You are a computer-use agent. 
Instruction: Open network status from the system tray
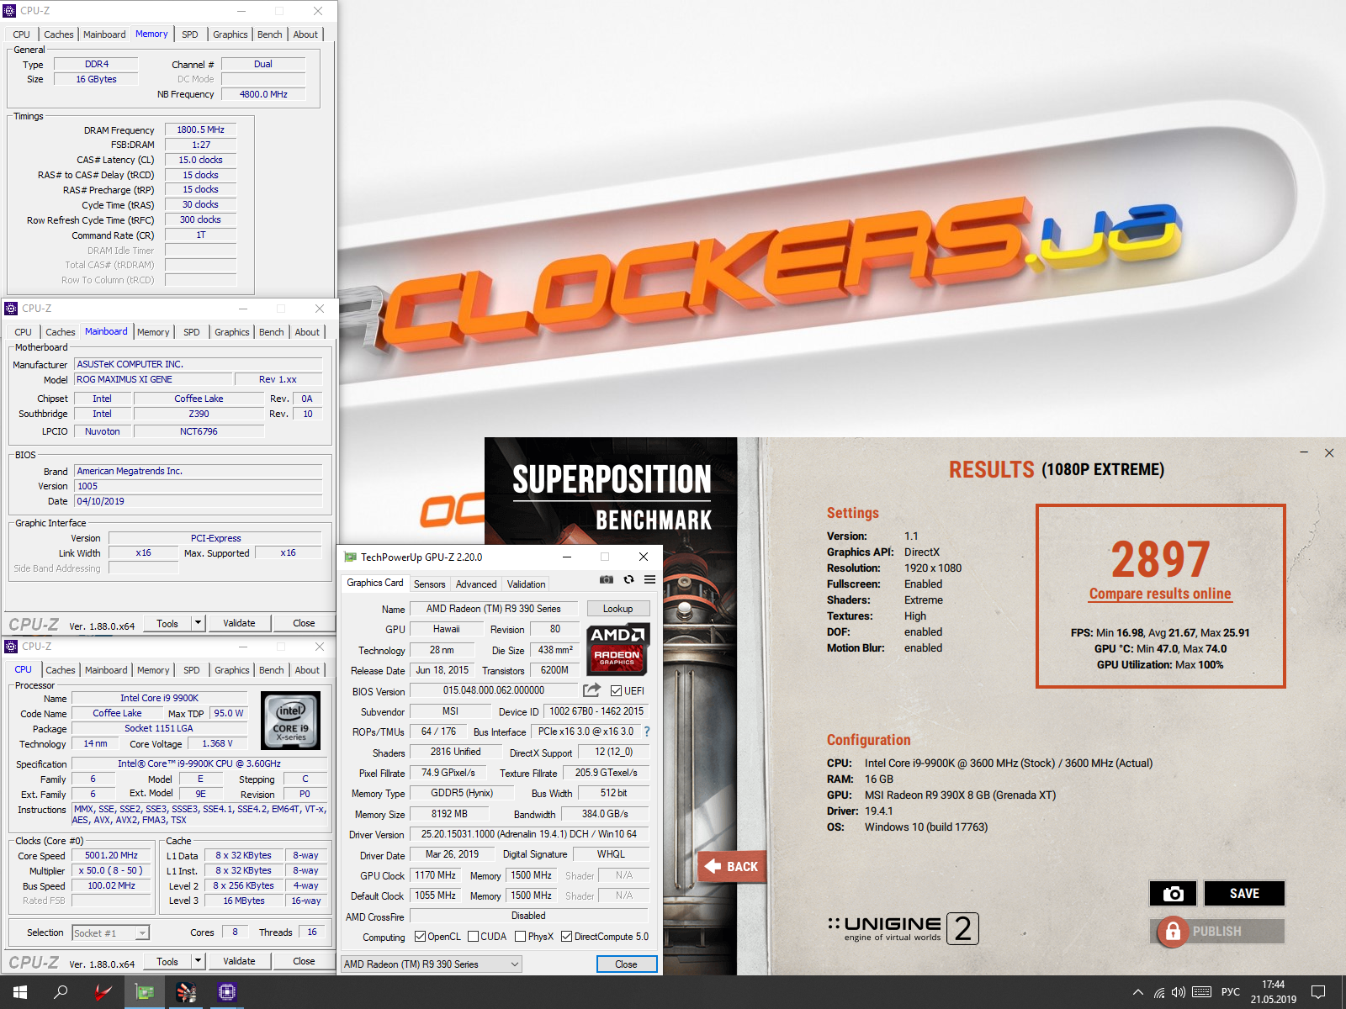(1159, 992)
